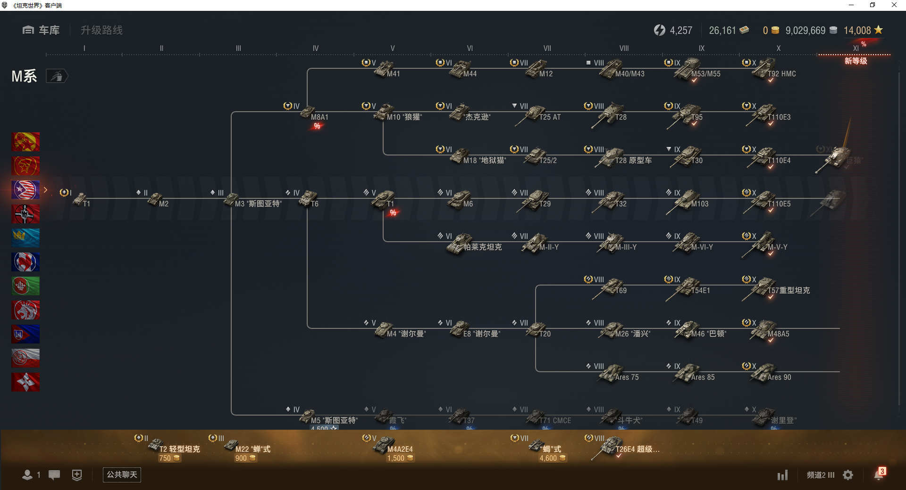Open the 公共聊天 public chat button
The height and width of the screenshot is (490, 906).
point(122,474)
